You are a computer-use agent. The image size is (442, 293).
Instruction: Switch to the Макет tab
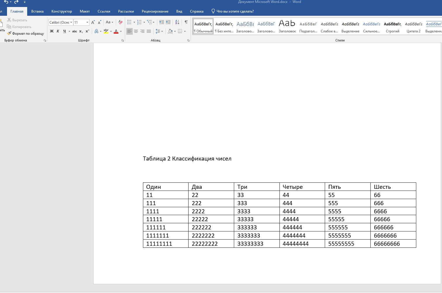point(85,11)
